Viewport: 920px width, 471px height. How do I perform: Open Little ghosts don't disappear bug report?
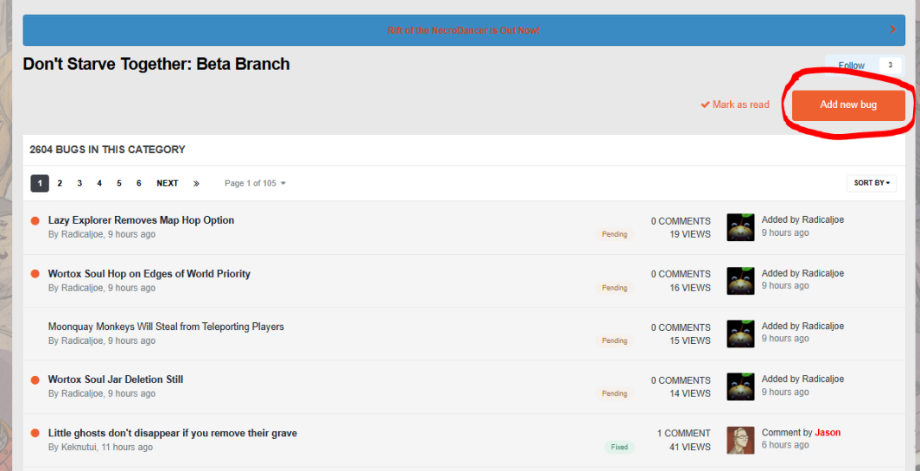pos(173,433)
